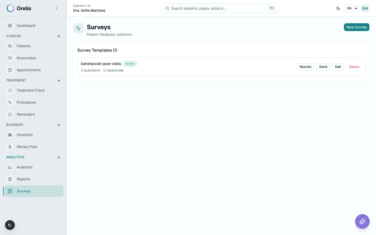
Task: Navigate to Money Flow
Action: pos(33,147)
